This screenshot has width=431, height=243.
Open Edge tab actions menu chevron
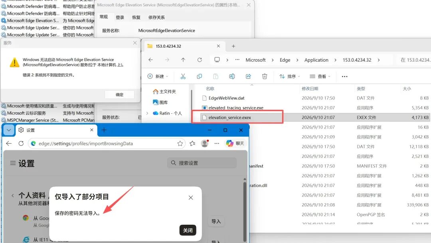pyautogui.click(x=9, y=130)
